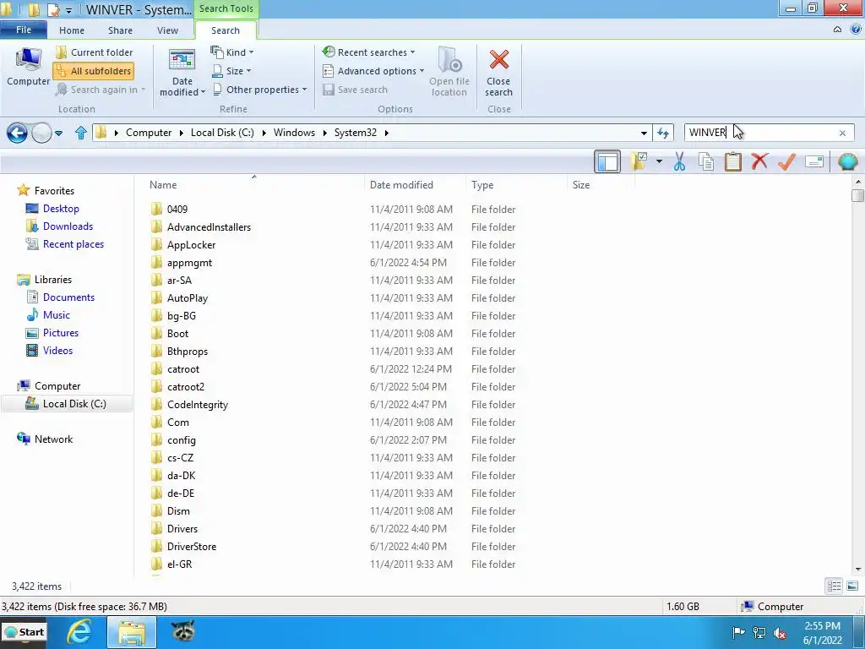865x649 pixels.
Task: Click the File Explorer taskbar button
Action: click(x=131, y=632)
